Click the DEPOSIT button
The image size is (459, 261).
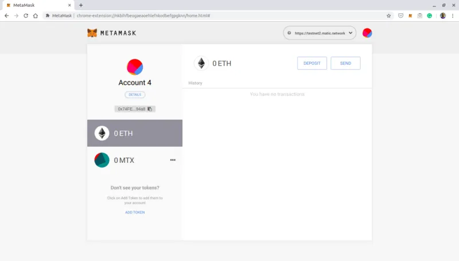click(x=312, y=63)
